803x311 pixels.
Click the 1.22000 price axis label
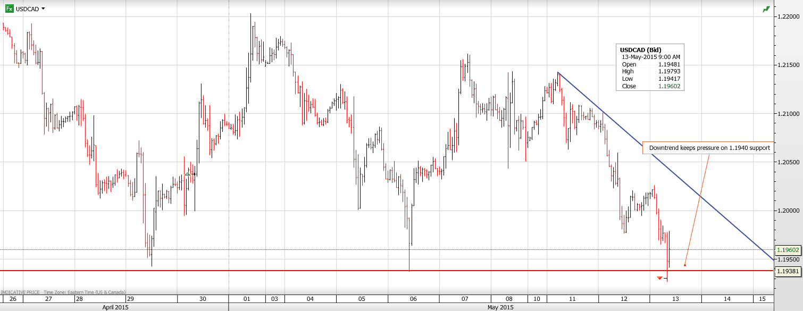(788, 16)
